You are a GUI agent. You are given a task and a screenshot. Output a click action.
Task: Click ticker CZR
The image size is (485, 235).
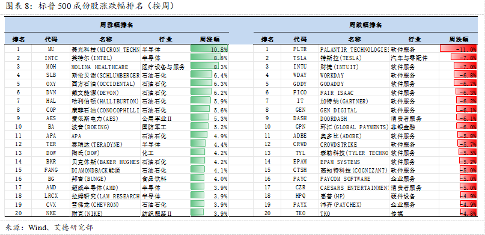coord(300,188)
